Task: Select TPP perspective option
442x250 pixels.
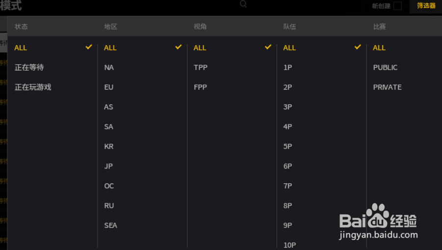Action: coord(201,68)
